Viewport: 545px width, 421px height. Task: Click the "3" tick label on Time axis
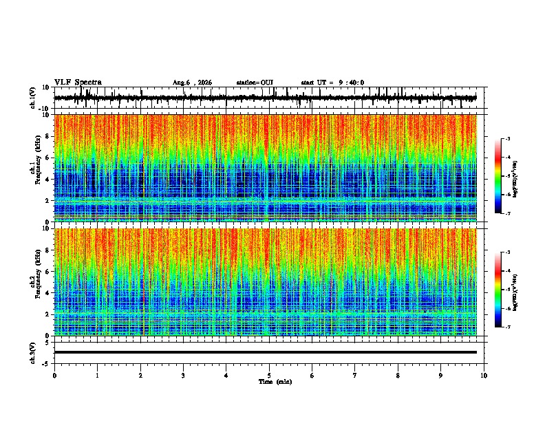coord(183,376)
